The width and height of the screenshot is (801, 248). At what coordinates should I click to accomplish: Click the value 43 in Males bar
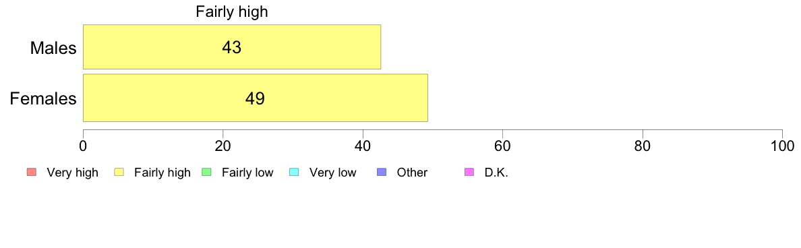point(231,47)
